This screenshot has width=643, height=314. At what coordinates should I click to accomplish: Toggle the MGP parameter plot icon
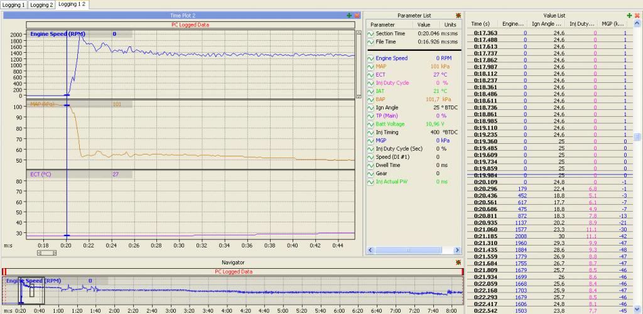point(370,141)
